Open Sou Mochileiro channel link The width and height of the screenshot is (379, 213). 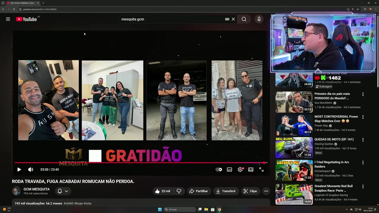323,103
